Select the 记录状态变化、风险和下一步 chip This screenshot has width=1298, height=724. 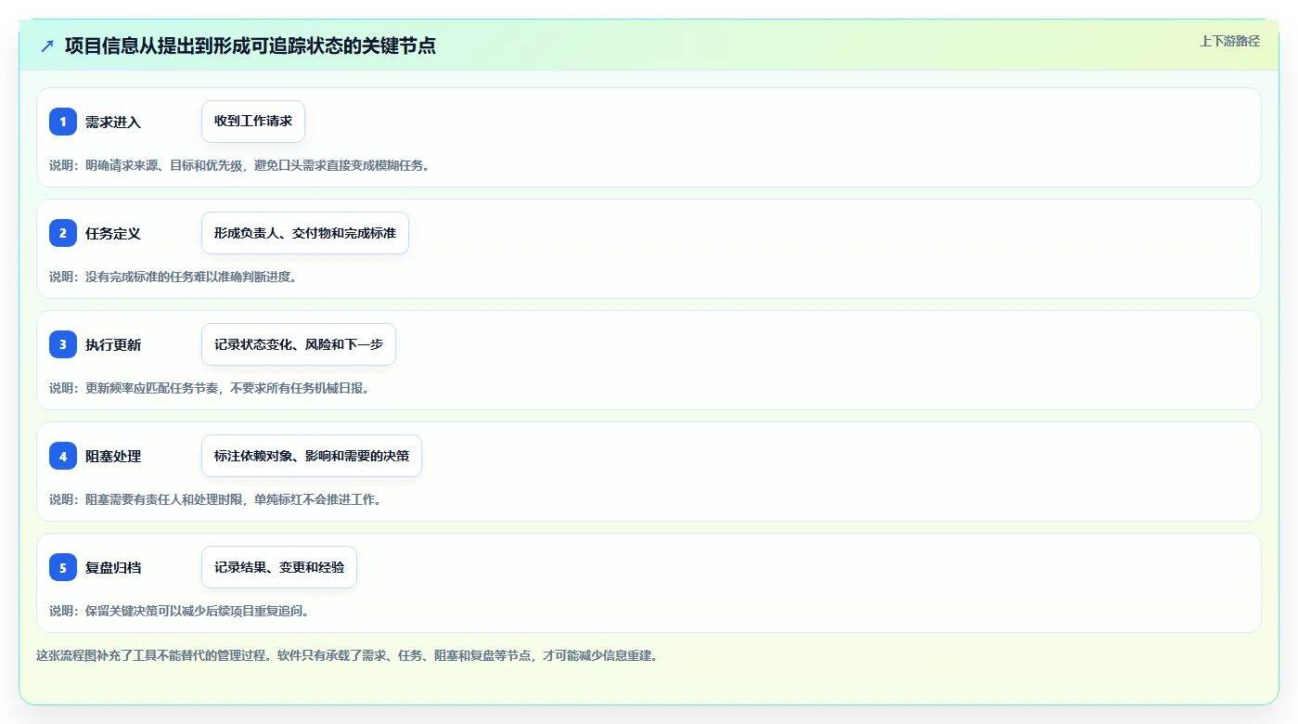(x=299, y=344)
